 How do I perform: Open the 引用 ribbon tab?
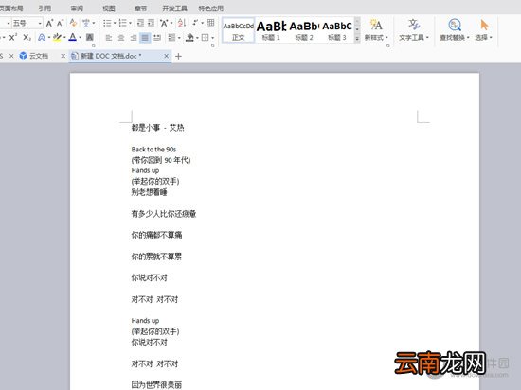pyautogui.click(x=45, y=9)
